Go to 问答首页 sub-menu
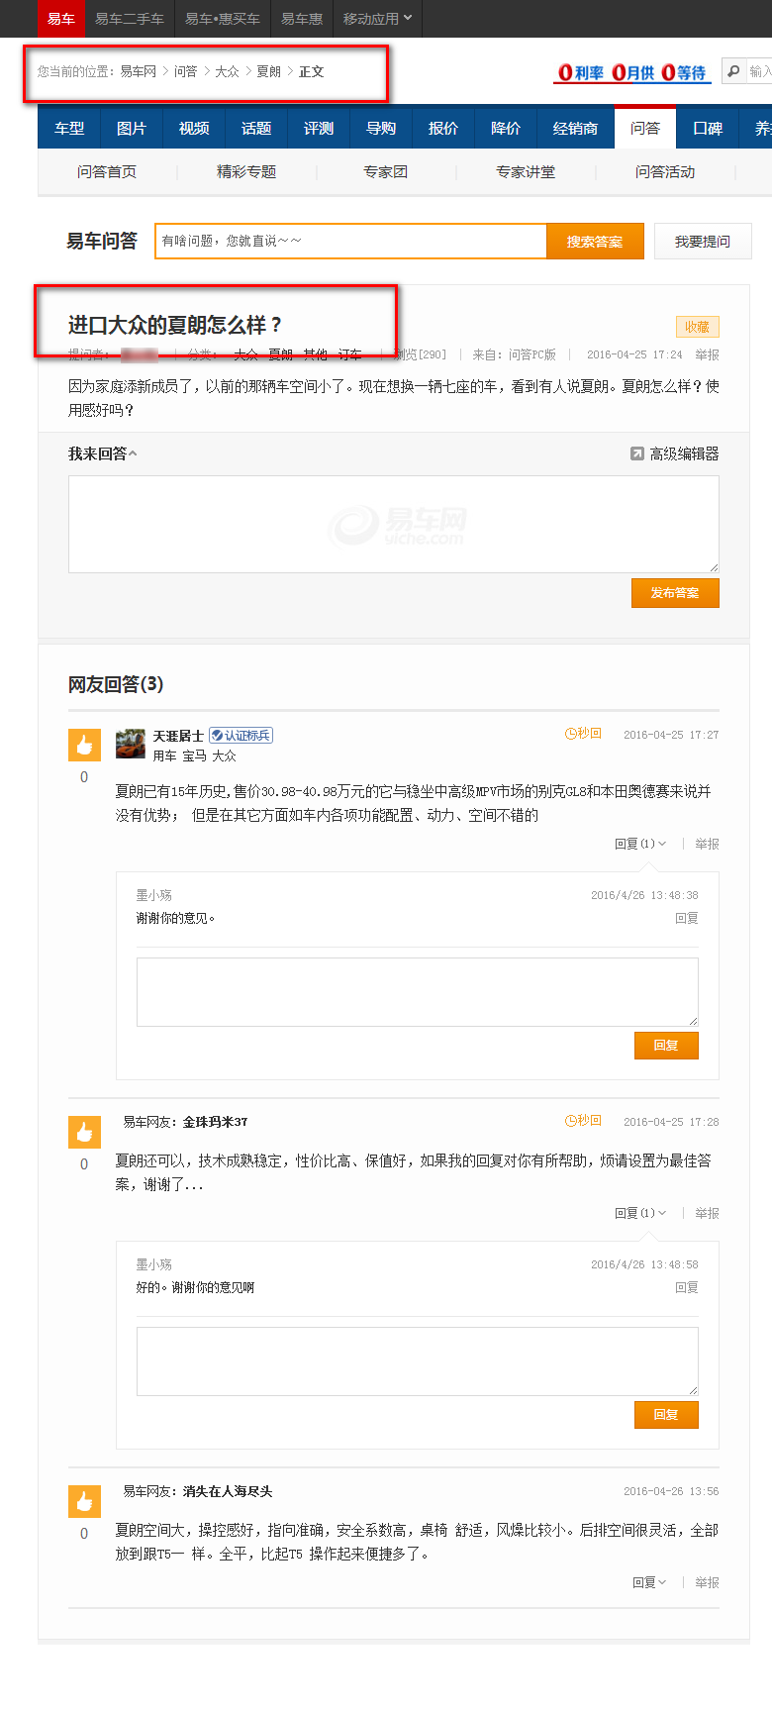772x1712 pixels. (107, 171)
